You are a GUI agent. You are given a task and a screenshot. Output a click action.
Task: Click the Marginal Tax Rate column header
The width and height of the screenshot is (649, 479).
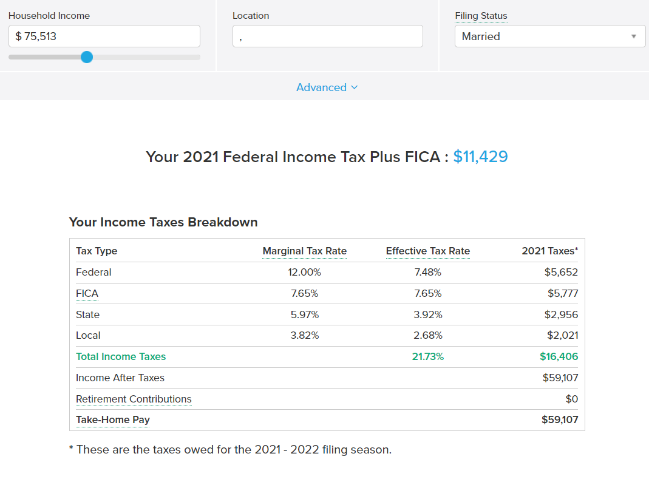point(304,251)
